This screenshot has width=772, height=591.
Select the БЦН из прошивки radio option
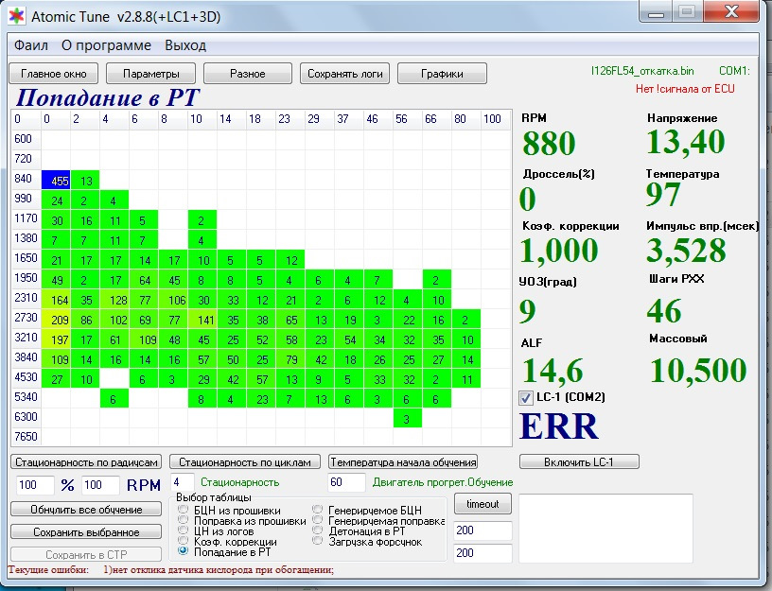(x=184, y=511)
